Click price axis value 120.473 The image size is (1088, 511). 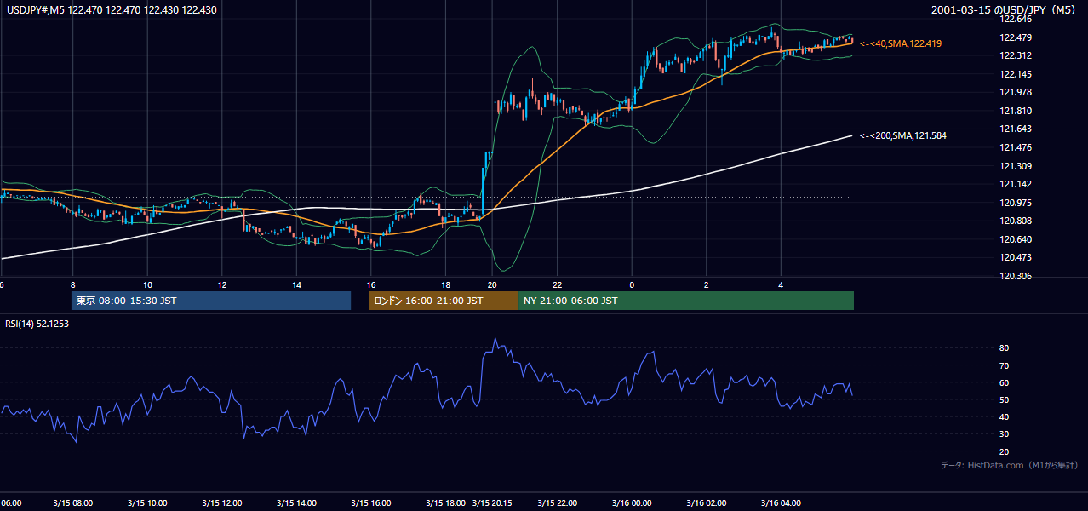1016,257
